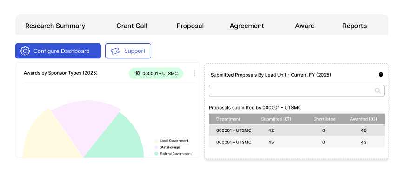This screenshot has width=401, height=169.
Task: Click the institution icon in the unit chip
Action: pos(138,73)
